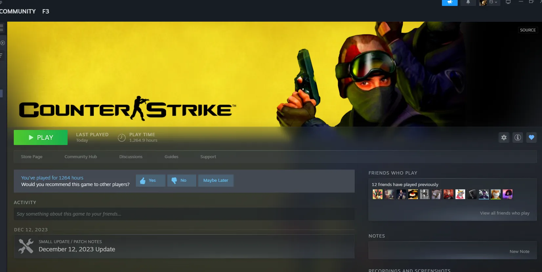Open the grim reaper scythe friend avatar

472,194
